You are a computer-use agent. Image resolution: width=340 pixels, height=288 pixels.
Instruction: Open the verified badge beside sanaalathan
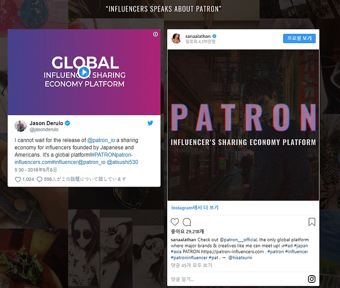tap(214, 36)
